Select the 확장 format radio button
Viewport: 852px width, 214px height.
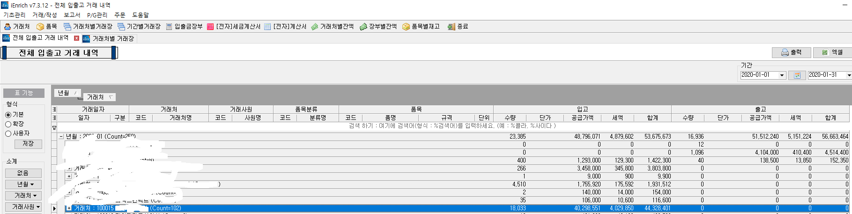pyautogui.click(x=8, y=124)
